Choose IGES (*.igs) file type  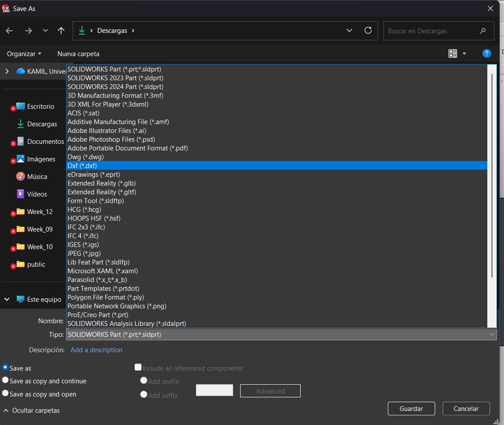(277, 244)
